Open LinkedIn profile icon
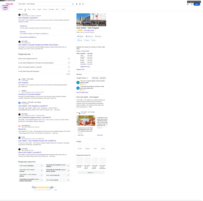This screenshot has height=201, width=203. click(x=103, y=145)
